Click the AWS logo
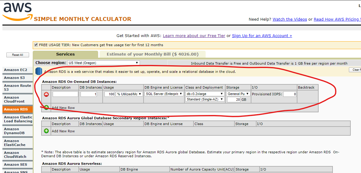The height and width of the screenshot is (173, 361). [17, 12]
